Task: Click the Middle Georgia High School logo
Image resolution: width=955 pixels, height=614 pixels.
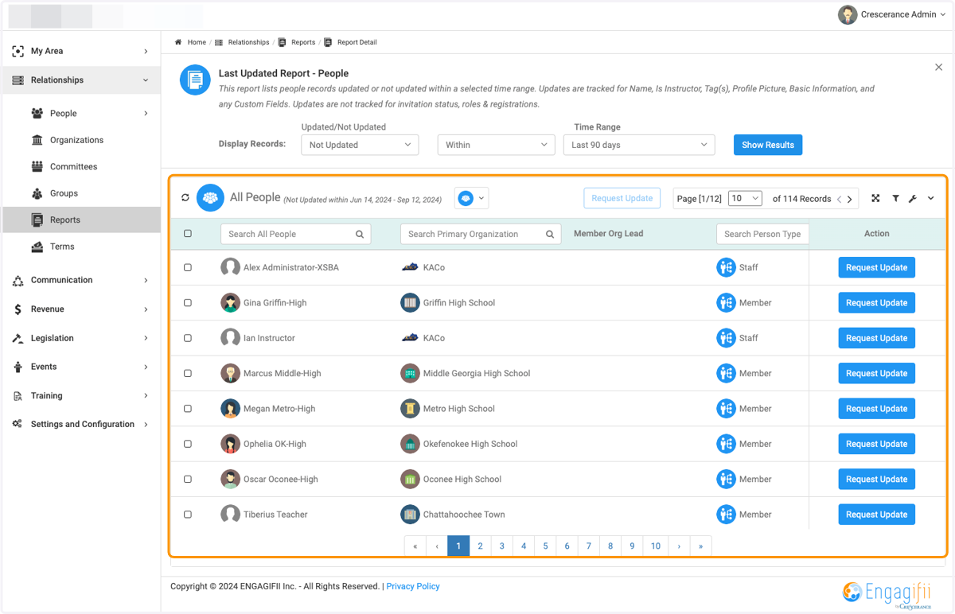Action: (410, 373)
